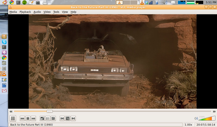Open the Playback menu
Viewport: 217px width, 127px height.
25,12
